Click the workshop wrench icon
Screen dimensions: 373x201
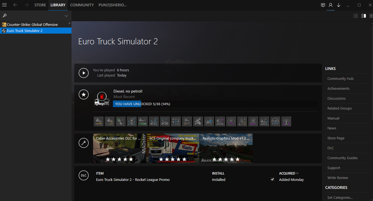[x=84, y=143]
